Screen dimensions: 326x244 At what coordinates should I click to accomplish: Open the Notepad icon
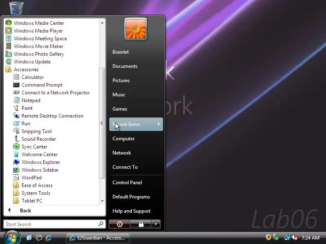(16, 100)
